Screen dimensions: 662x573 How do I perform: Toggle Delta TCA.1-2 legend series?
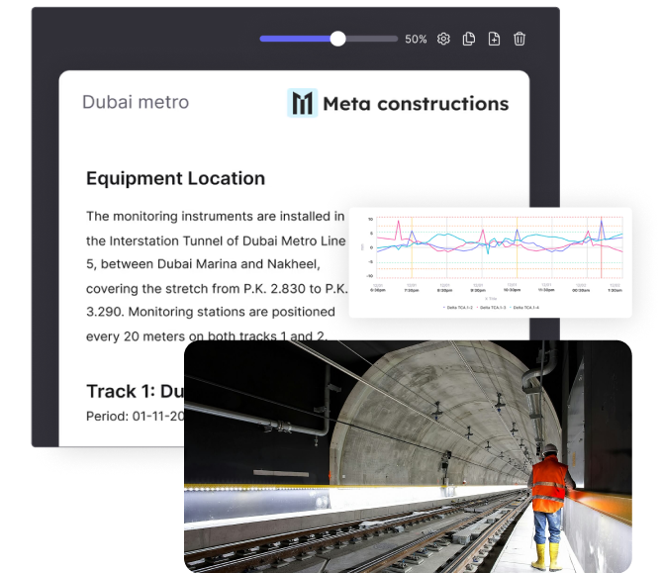(x=459, y=308)
